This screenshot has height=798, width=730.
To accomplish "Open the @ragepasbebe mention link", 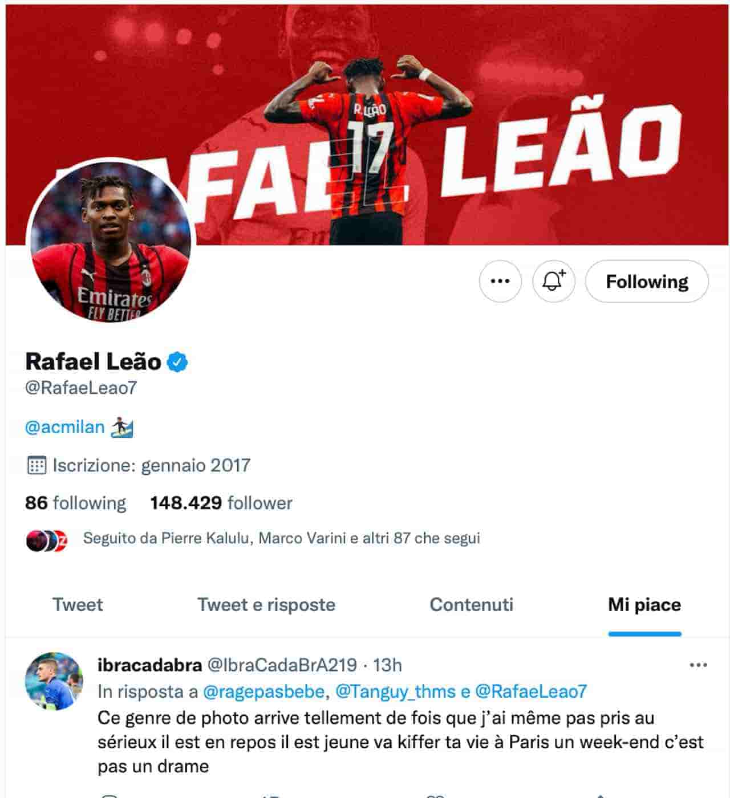I will 264,691.
